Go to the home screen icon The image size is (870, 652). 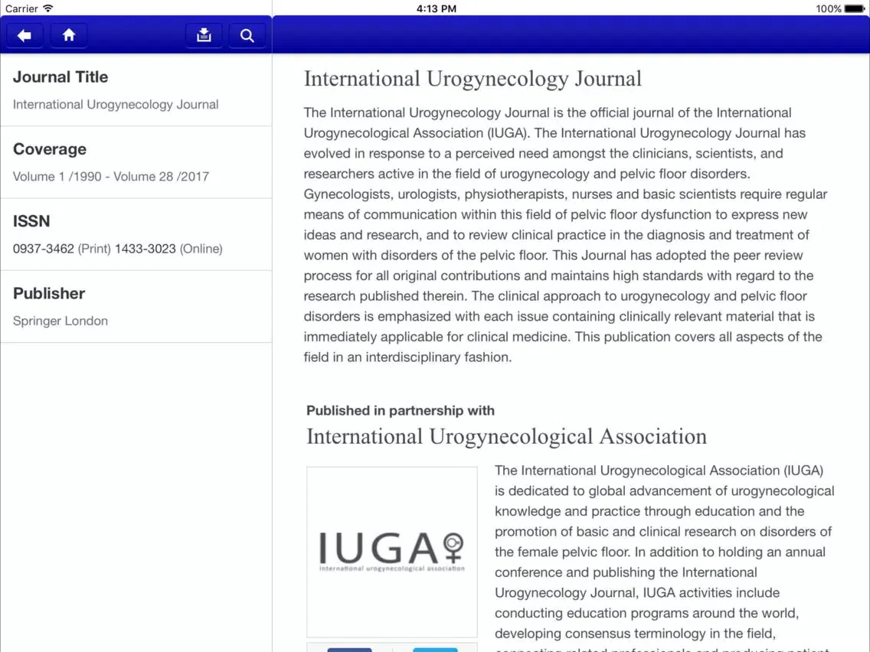click(x=69, y=35)
